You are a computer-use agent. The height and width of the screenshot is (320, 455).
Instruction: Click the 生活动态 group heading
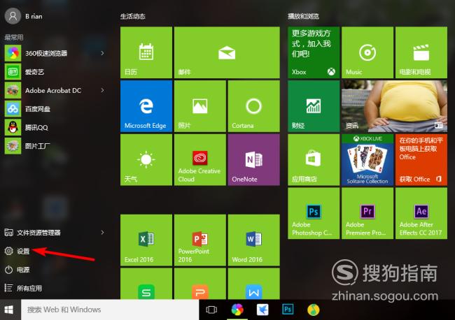coord(132,16)
